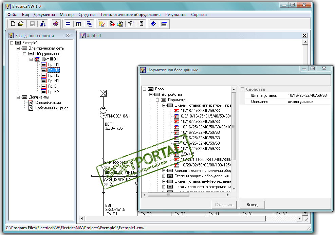Click the blue eraser toolbar icon
335x235 pixels.
tap(153, 24)
